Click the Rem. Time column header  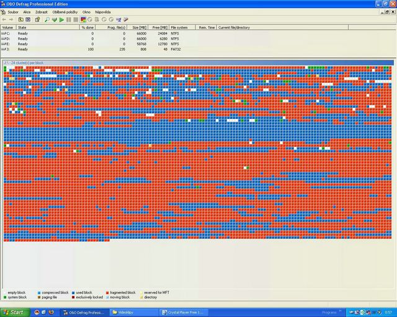(207, 27)
